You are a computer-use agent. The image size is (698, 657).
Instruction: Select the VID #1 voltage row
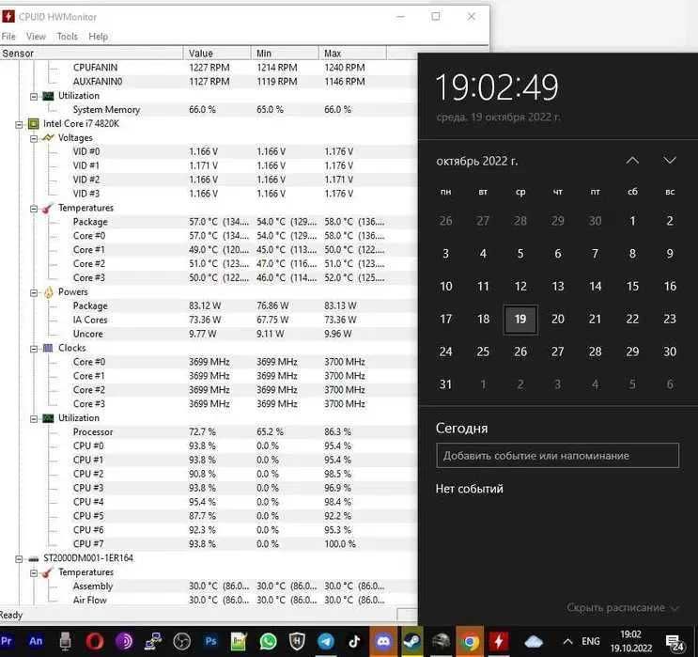point(209,165)
